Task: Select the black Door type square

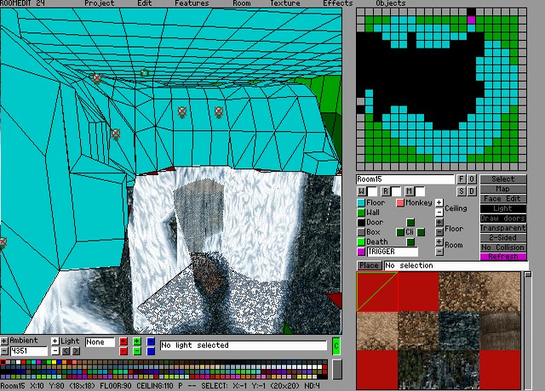Action: click(362, 223)
